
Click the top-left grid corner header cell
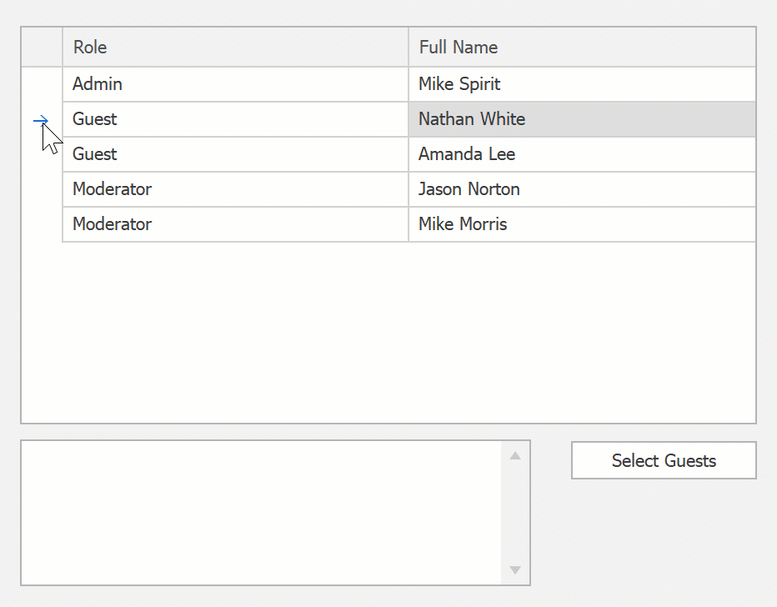[42, 48]
